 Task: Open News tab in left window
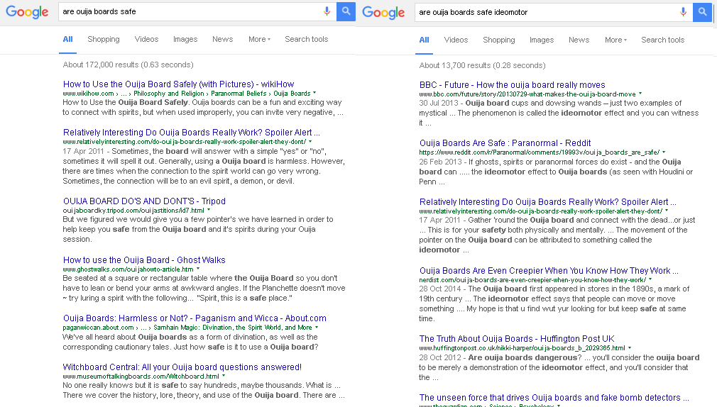[223, 39]
